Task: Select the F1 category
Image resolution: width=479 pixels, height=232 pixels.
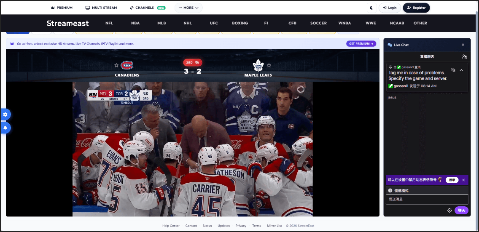Action: [266, 23]
